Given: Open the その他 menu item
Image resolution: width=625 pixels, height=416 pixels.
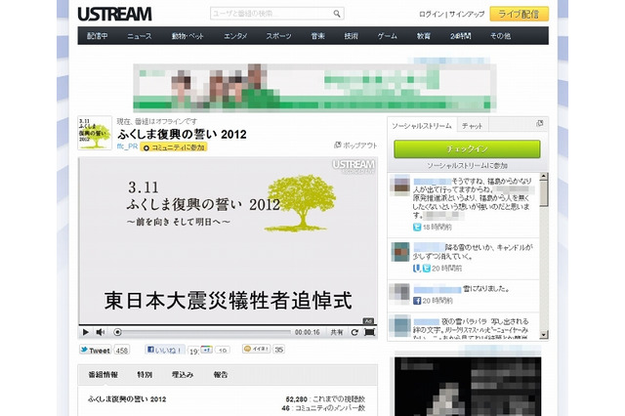Looking at the screenshot, I should pos(500,36).
